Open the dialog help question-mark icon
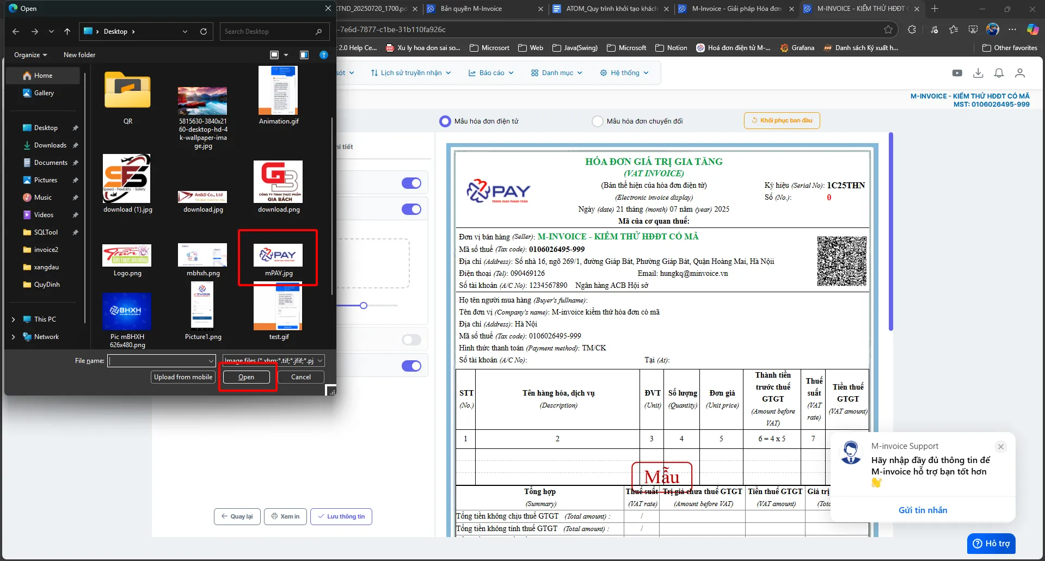 click(x=324, y=55)
